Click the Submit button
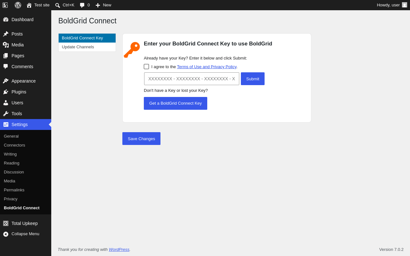The image size is (410, 256). click(253, 79)
